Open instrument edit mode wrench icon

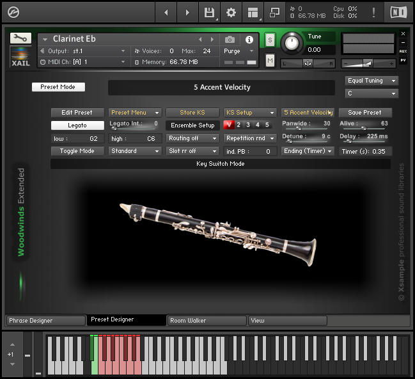(x=20, y=38)
